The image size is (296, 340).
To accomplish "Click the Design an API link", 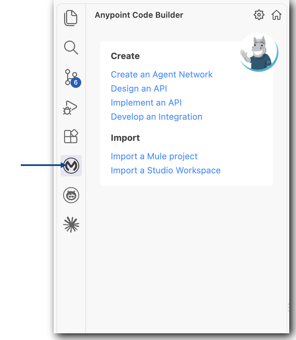I will (x=139, y=89).
